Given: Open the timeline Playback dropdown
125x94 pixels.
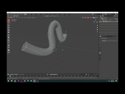Looking at the screenshot, I should click(12, 74).
